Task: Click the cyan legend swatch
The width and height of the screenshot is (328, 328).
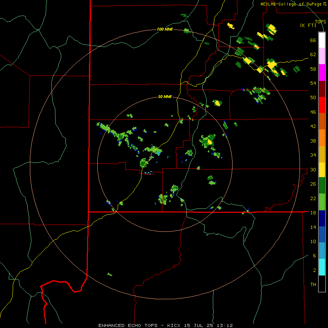Action: (322, 267)
